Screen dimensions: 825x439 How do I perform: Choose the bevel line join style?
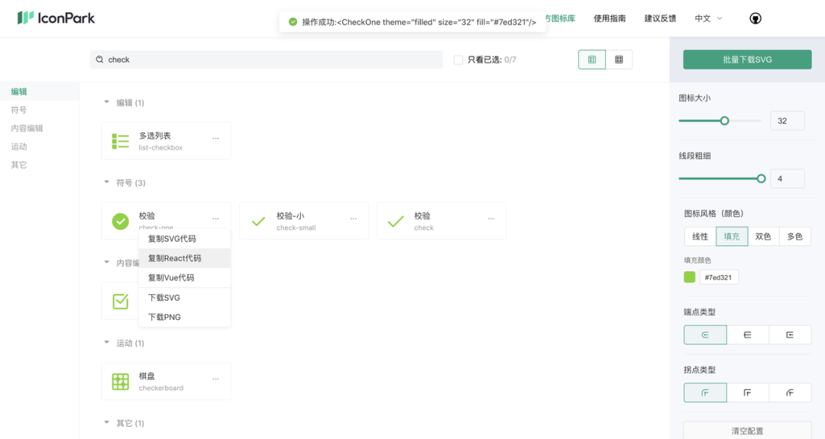click(x=791, y=392)
